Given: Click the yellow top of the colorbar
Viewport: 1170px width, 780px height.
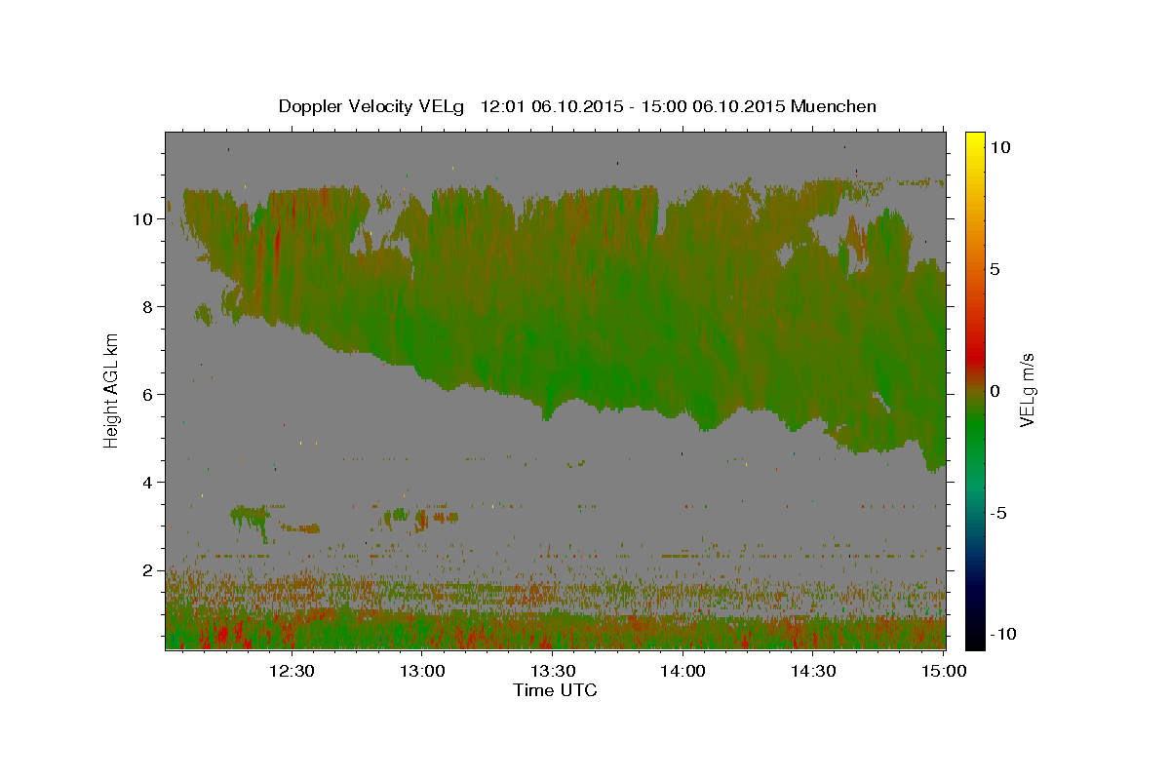Looking at the screenshot, I should point(974,138).
